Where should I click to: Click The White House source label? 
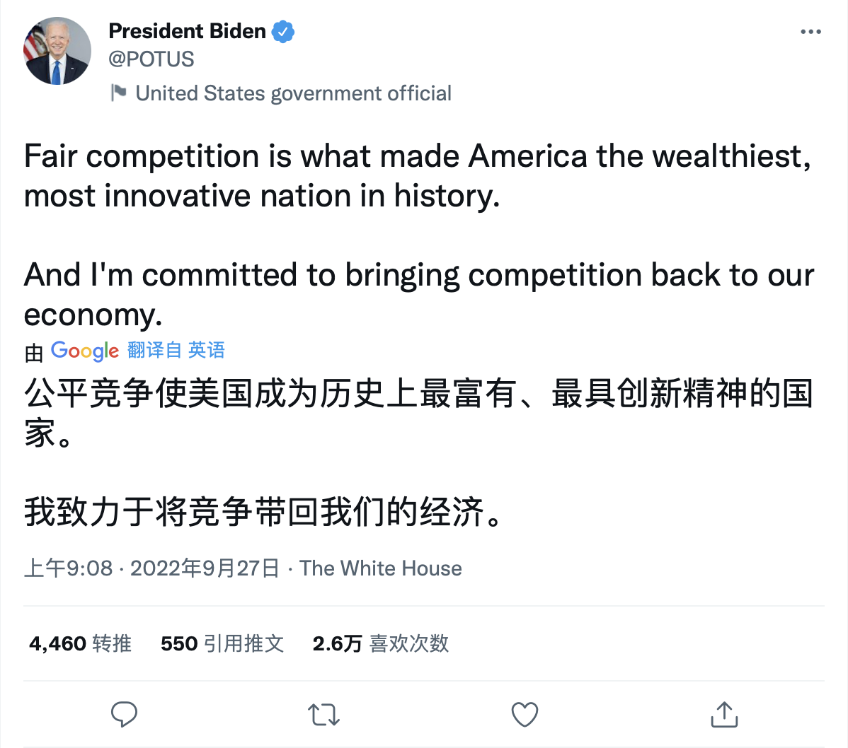381,568
